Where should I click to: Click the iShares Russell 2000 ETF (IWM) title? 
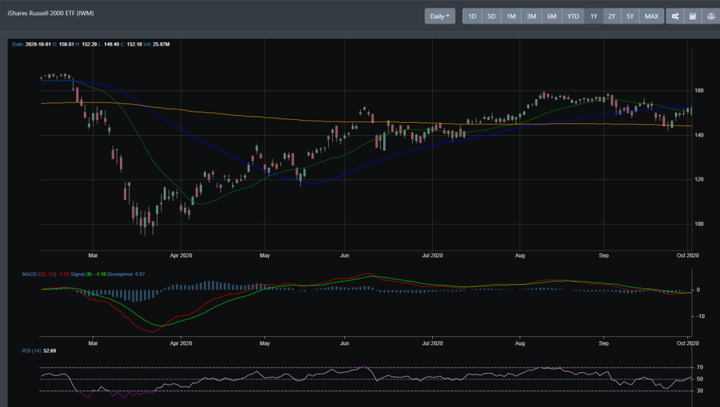[51, 13]
